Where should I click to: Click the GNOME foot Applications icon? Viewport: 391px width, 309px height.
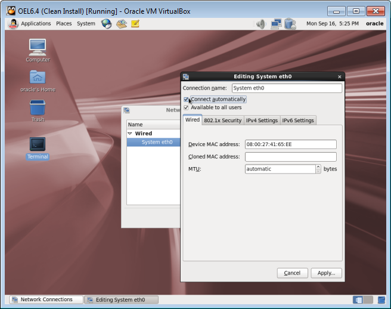click(13, 24)
